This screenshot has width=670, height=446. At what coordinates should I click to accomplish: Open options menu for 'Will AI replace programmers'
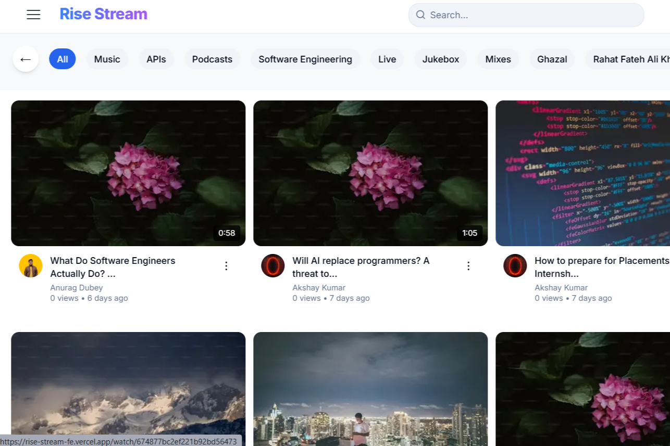coord(468,266)
